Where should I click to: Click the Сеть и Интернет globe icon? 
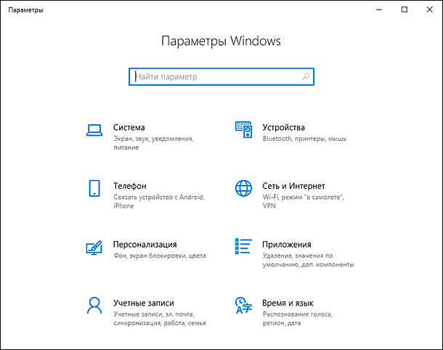click(243, 188)
